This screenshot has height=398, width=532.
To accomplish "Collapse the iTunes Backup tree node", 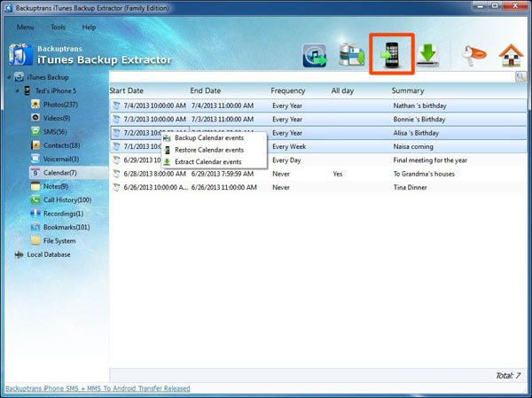I will click(x=9, y=77).
